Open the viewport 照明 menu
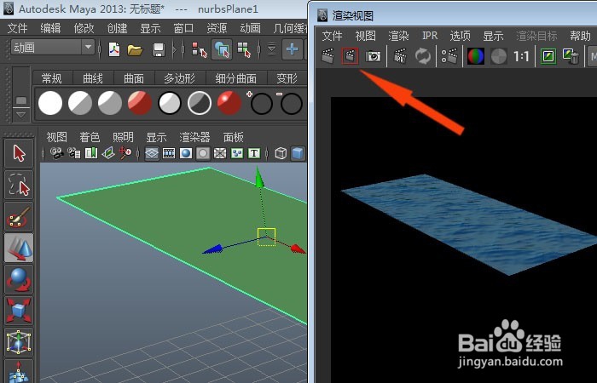 pos(123,137)
